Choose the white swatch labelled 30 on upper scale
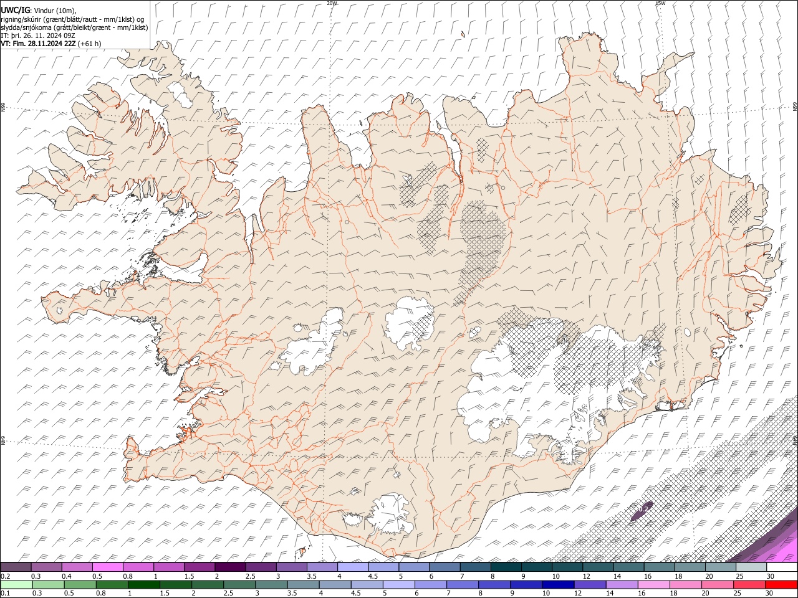This screenshot has width=798, height=598. pyautogui.click(x=782, y=567)
